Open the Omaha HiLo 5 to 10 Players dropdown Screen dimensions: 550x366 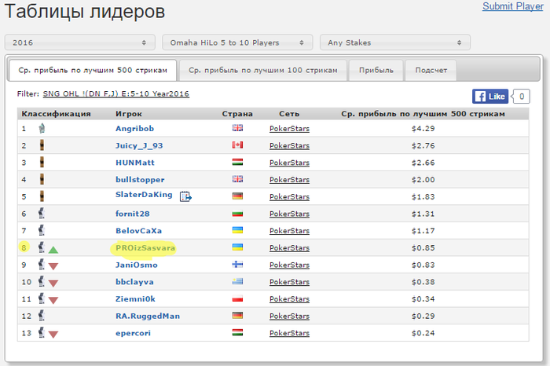237,42
